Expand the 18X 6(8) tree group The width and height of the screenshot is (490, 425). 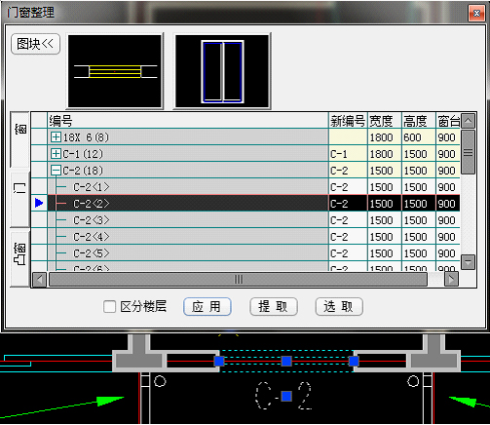56,137
